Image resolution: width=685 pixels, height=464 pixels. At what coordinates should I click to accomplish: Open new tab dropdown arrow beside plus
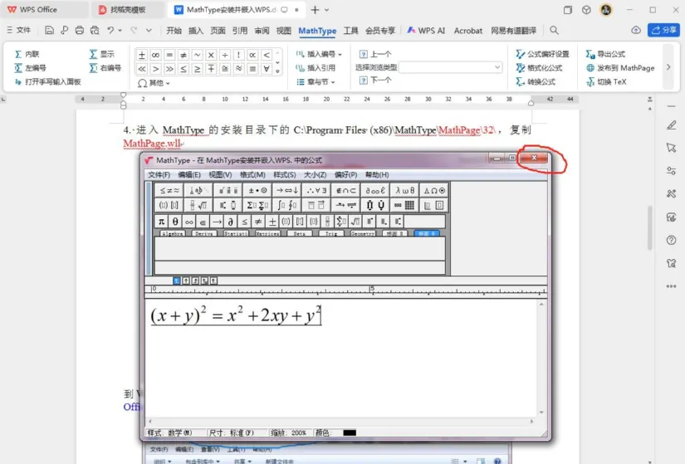[327, 10]
